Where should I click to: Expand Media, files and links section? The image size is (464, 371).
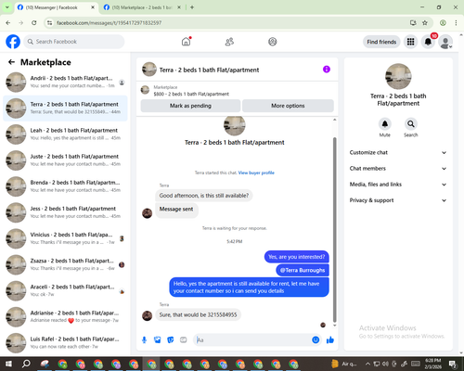pos(398,185)
